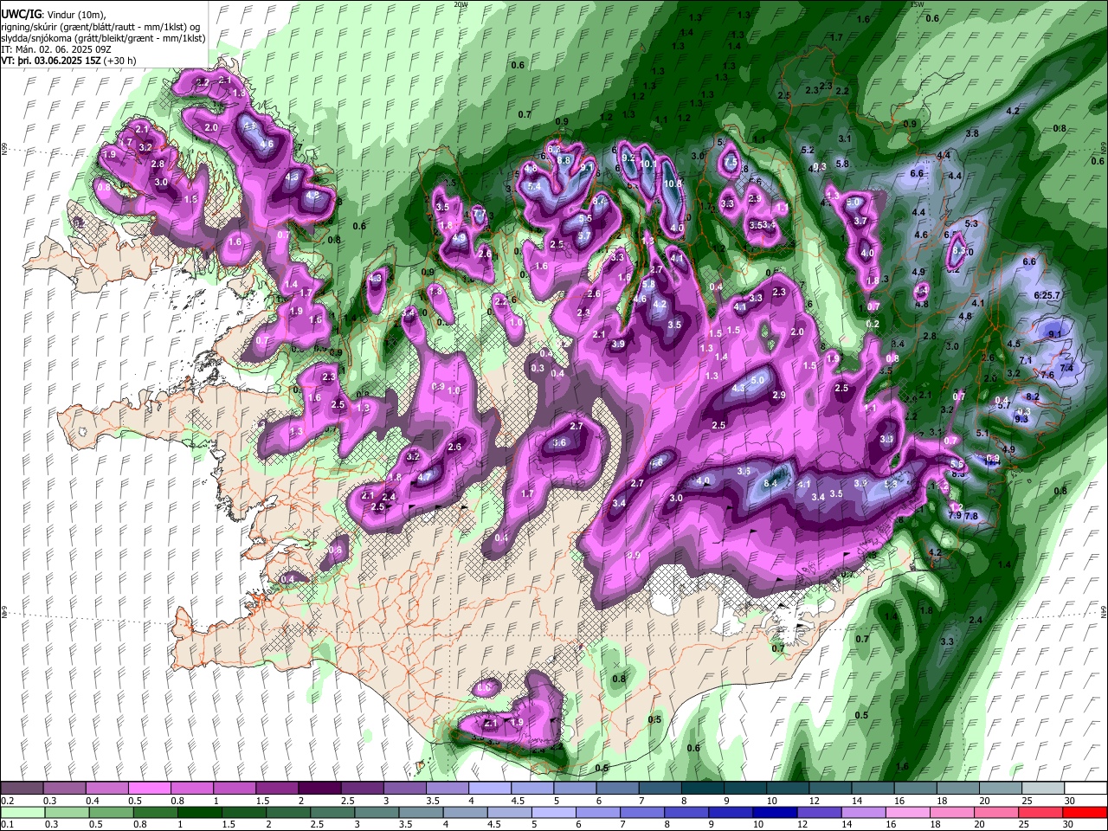
Task: Select the pink upper scale swatch at 0.5
Action: tap(149, 789)
